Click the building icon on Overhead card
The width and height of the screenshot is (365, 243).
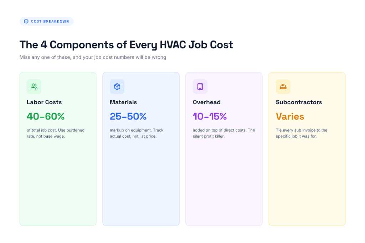tap(200, 86)
